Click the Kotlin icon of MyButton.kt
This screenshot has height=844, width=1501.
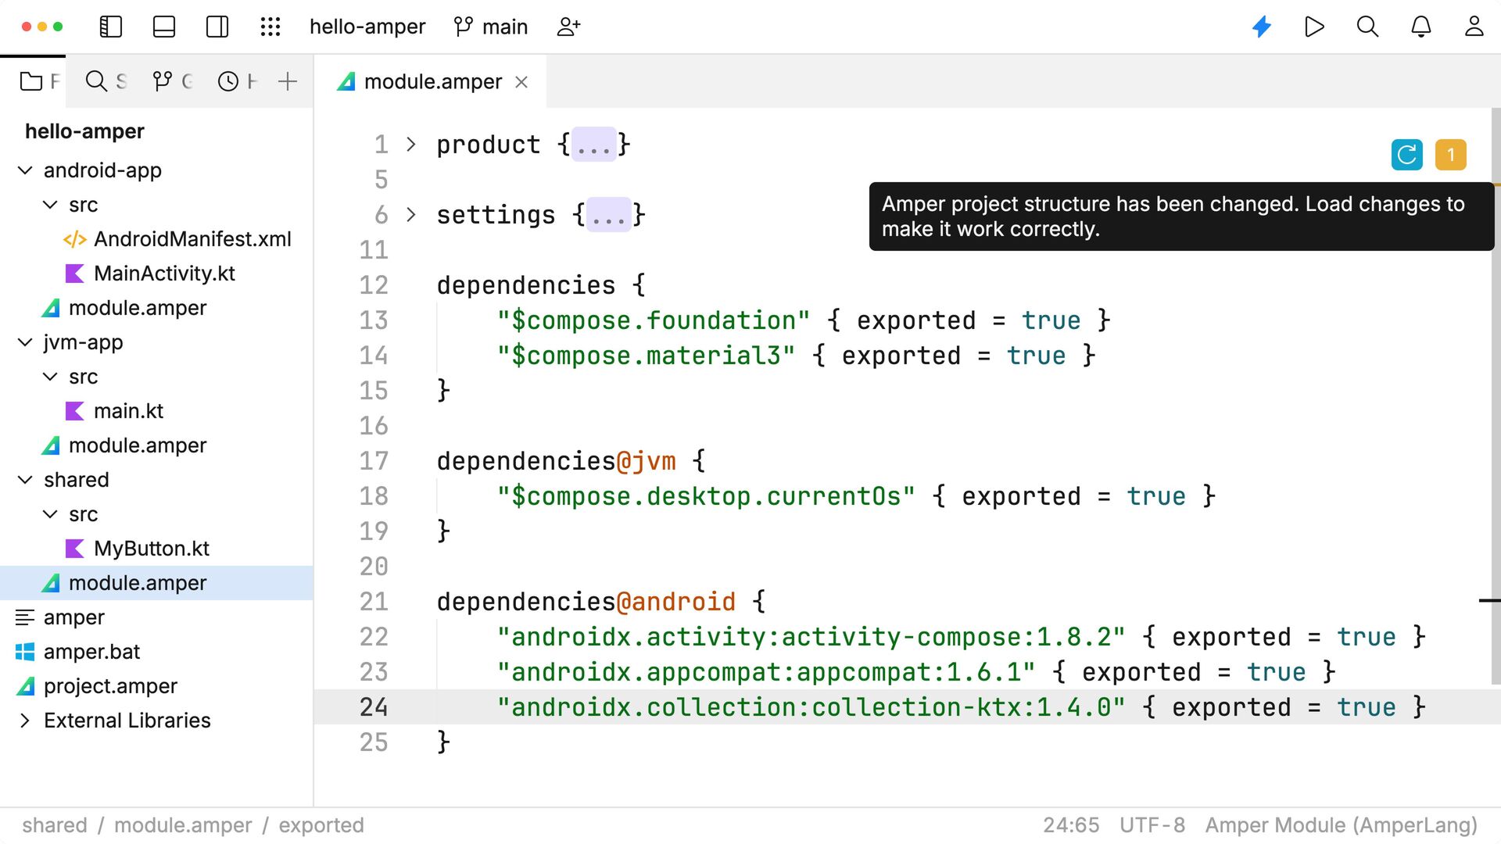coord(75,549)
